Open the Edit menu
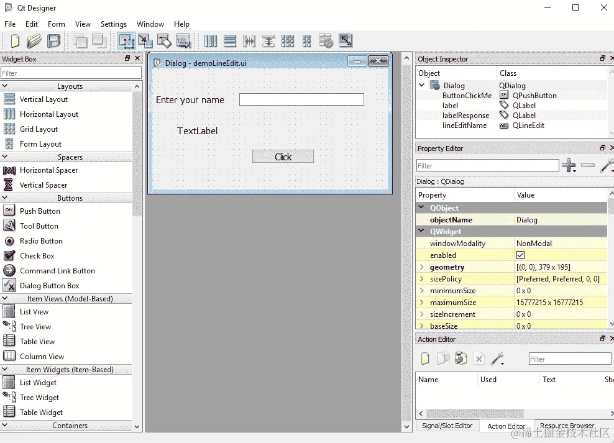The image size is (614, 443). (x=31, y=24)
